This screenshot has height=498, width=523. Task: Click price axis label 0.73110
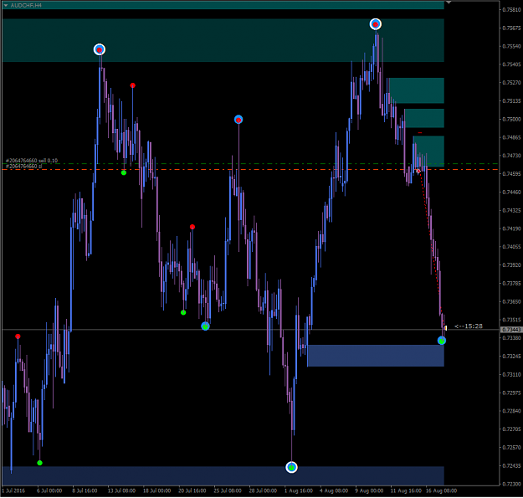[511, 375]
